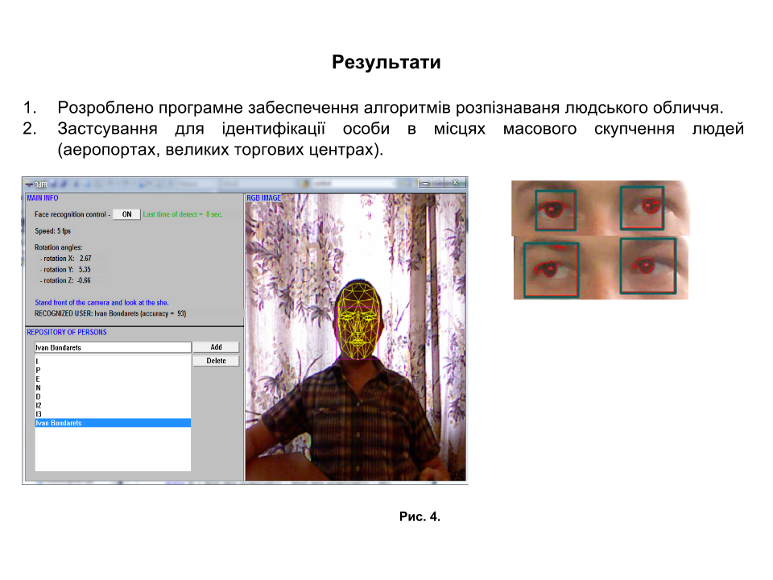
Task: Click the 'rotation Z: -0.66' value
Action: click(65, 280)
